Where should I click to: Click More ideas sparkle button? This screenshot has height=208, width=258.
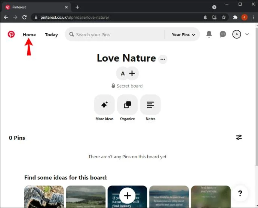(104, 105)
